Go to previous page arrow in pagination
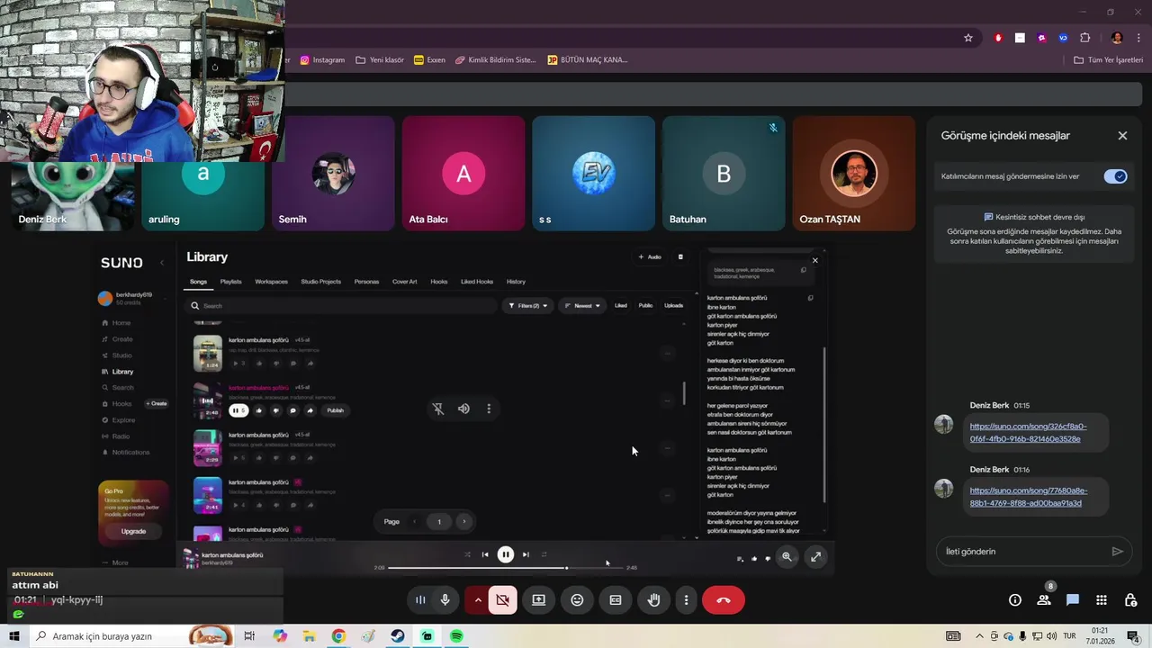Screen dimensions: 1152x648 pyautogui.click(x=414, y=522)
